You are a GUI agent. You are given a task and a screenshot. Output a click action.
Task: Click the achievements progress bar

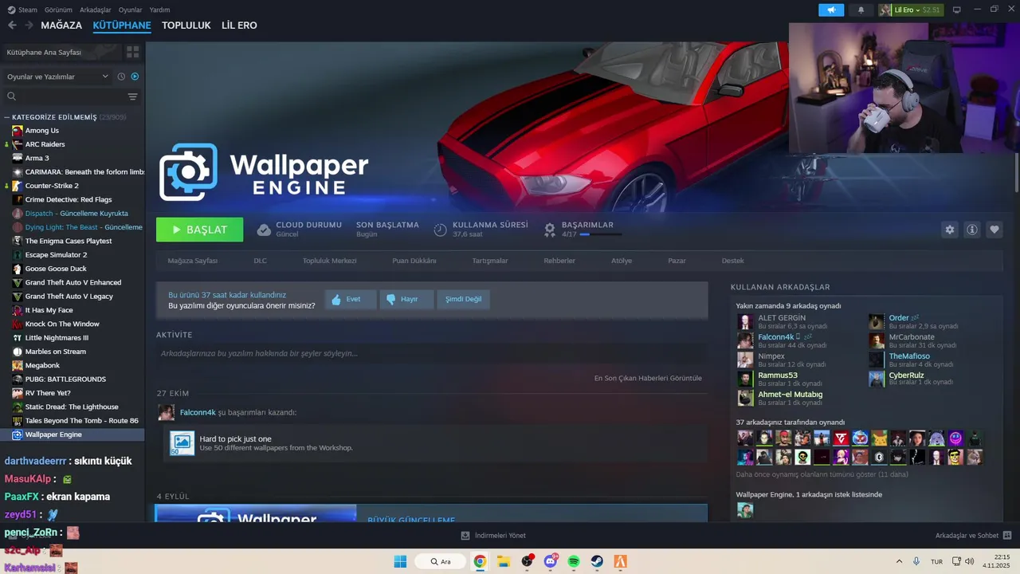[601, 234]
